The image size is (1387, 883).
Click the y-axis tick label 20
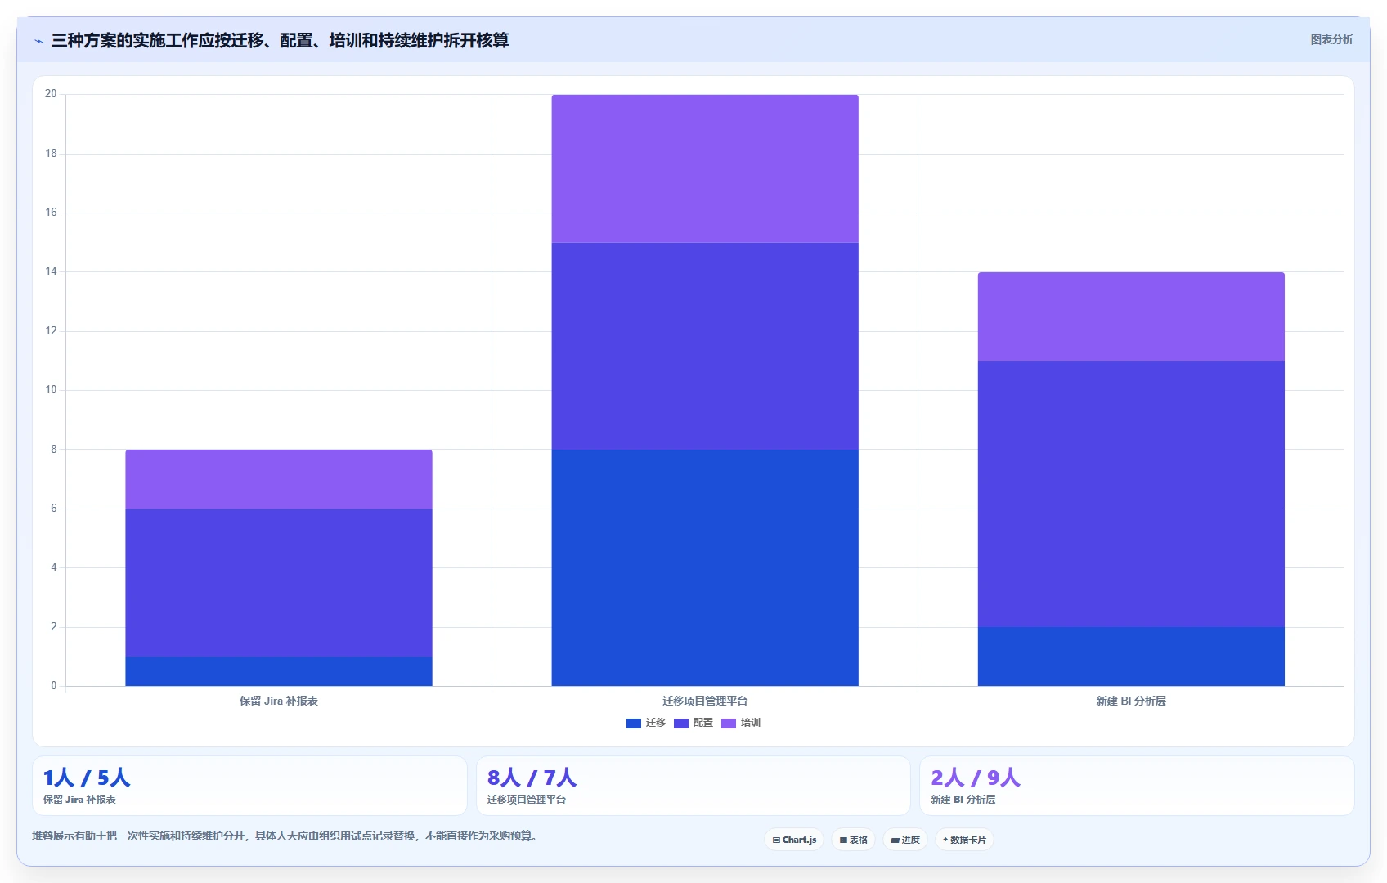[x=51, y=94]
